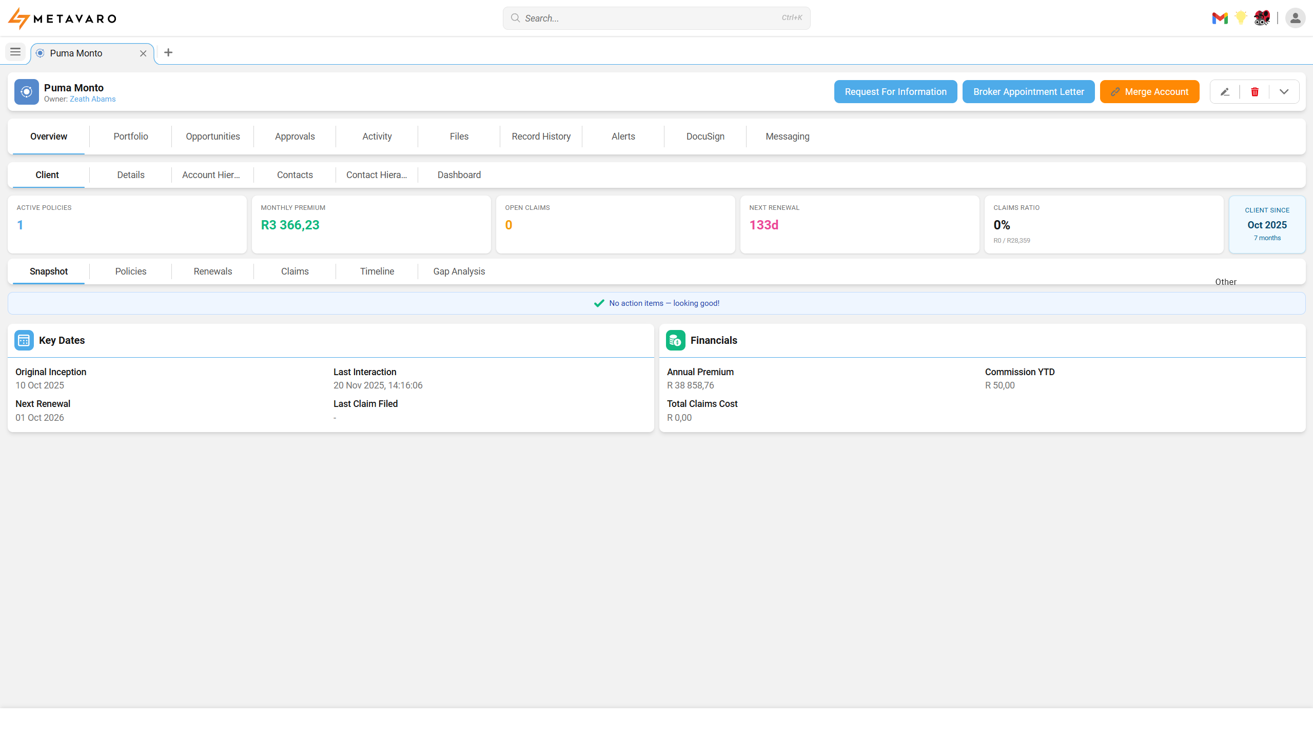Screen dimensions: 1313x739
Task: Switch to the Overview tab
Action: [49, 137]
